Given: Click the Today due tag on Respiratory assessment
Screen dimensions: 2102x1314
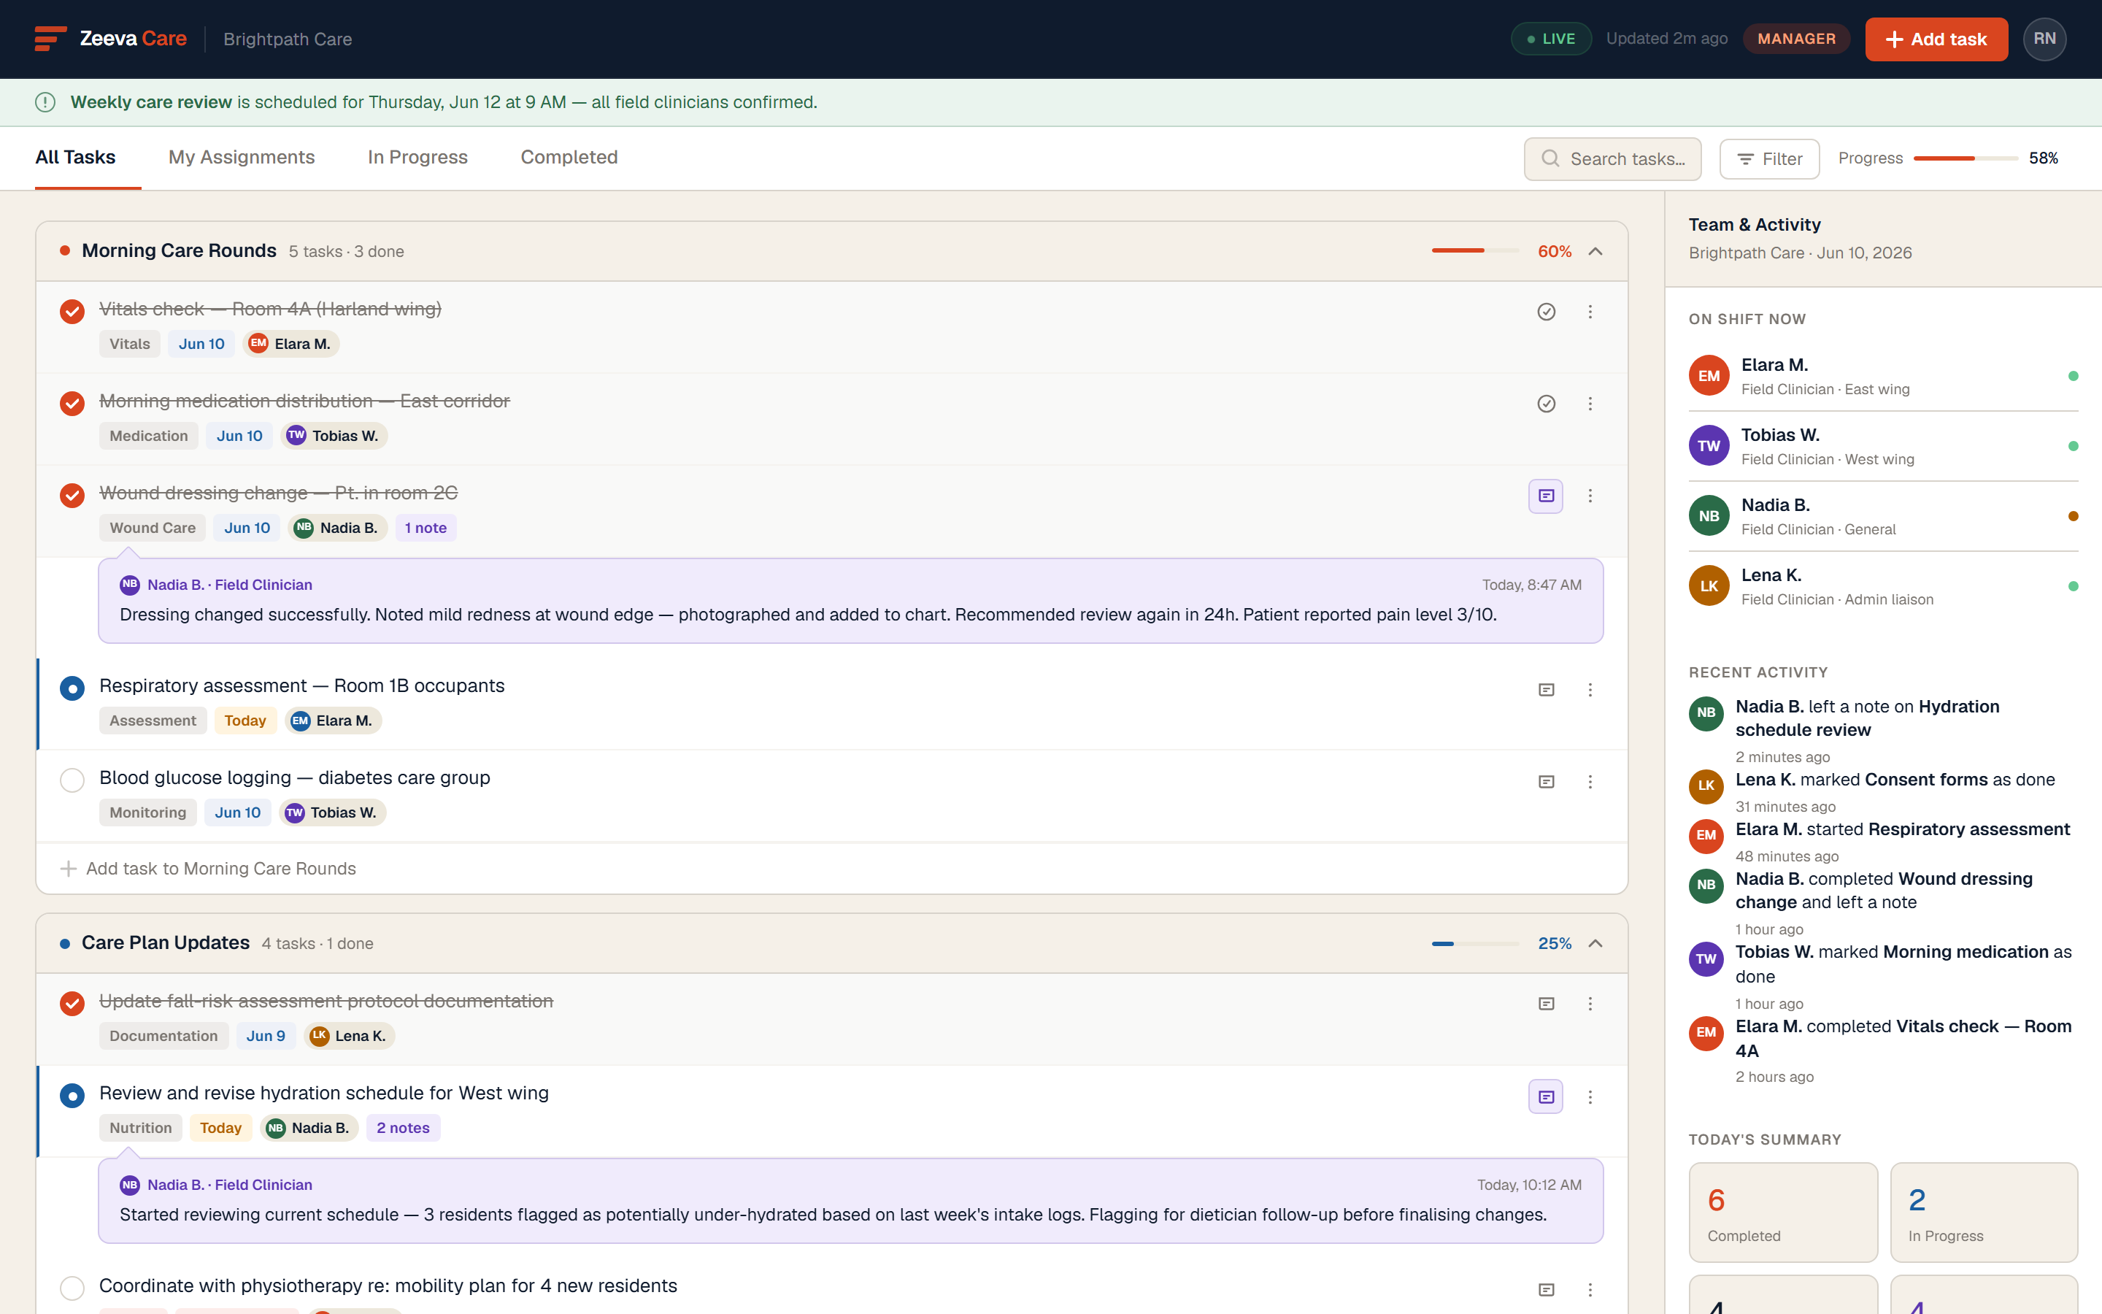Looking at the screenshot, I should click(245, 721).
